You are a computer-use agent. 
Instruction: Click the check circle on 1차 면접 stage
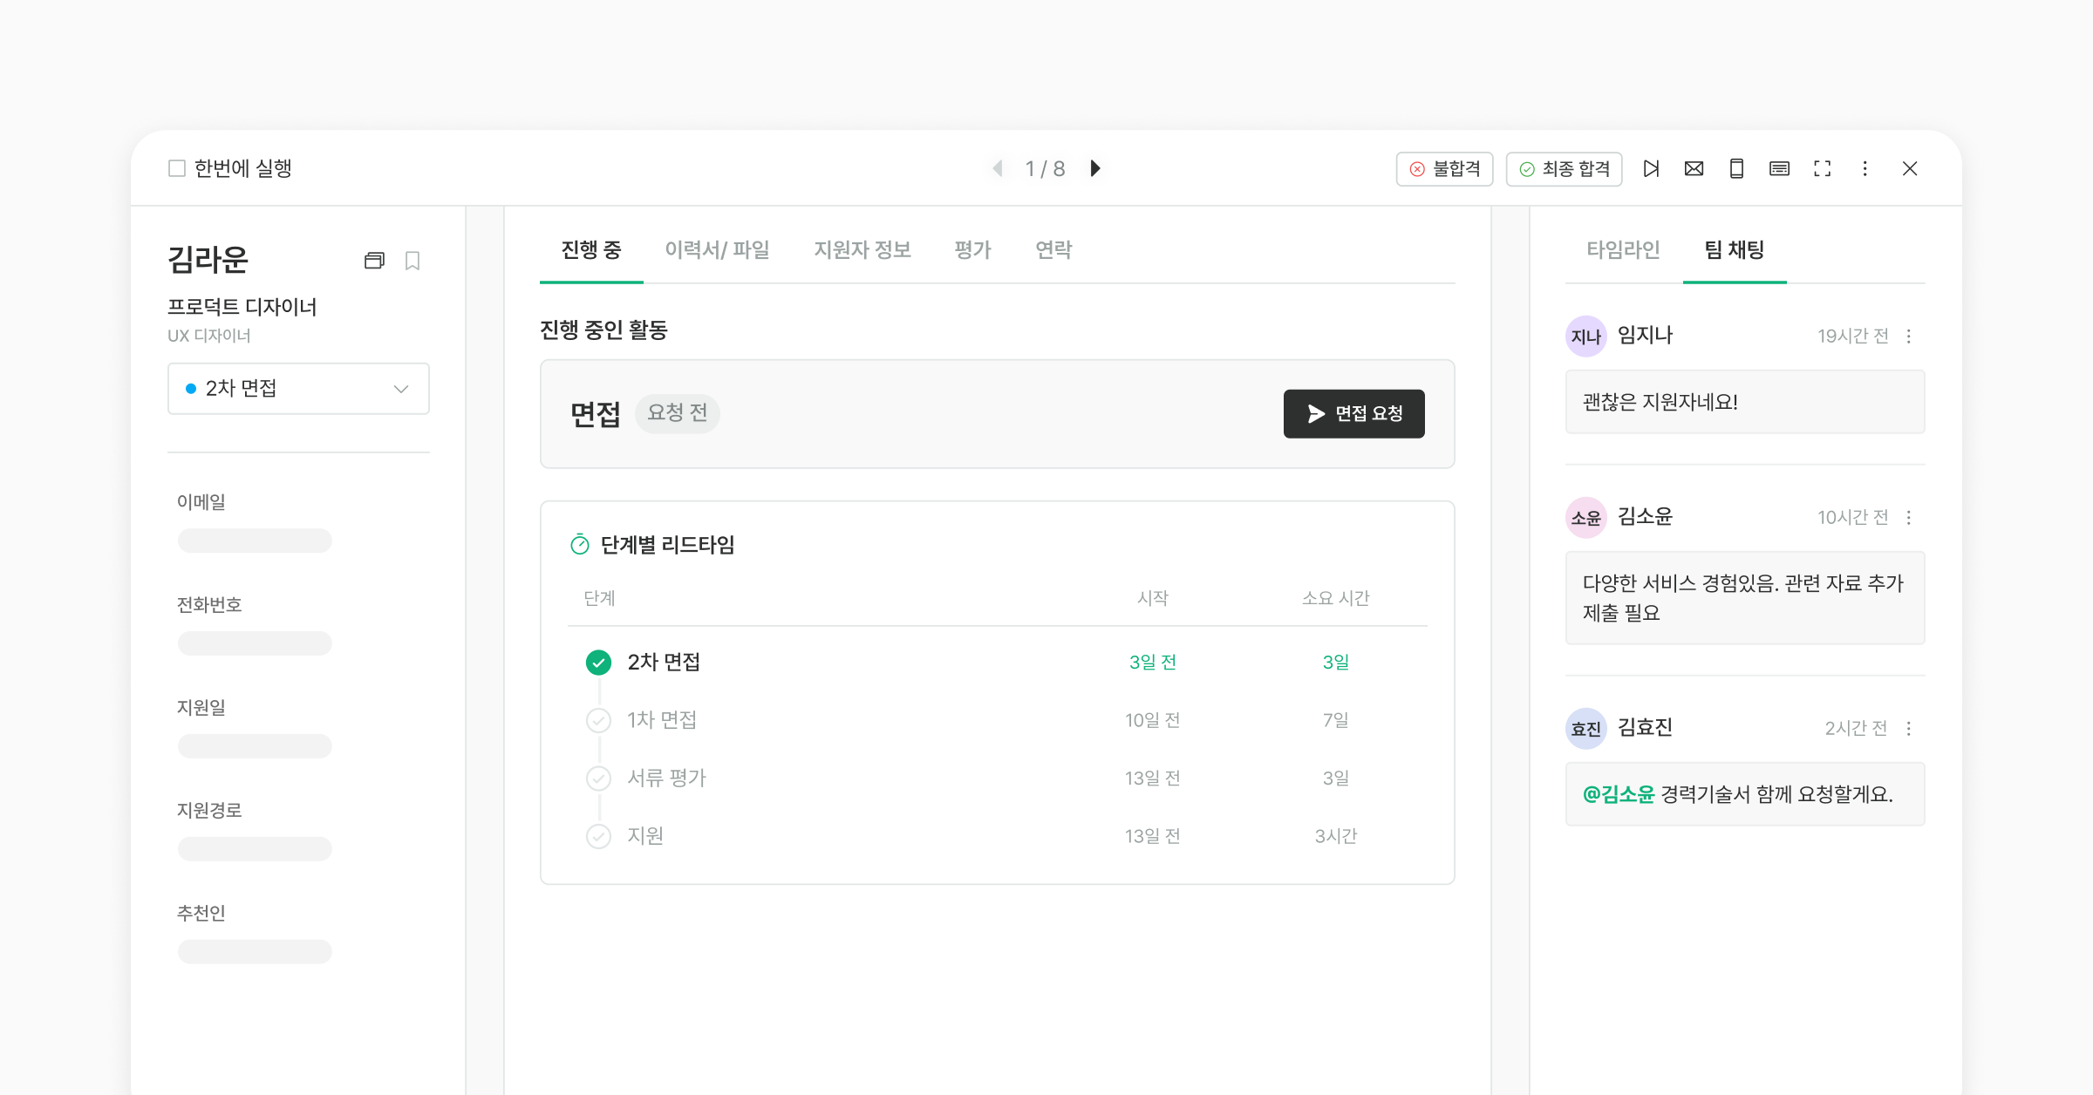point(598,720)
